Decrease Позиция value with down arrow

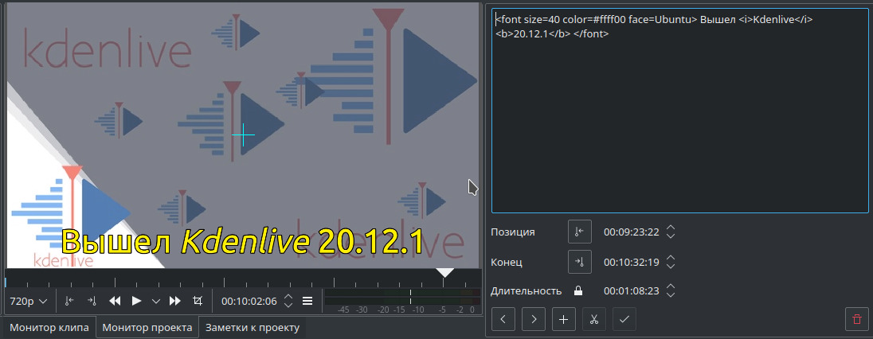point(671,236)
